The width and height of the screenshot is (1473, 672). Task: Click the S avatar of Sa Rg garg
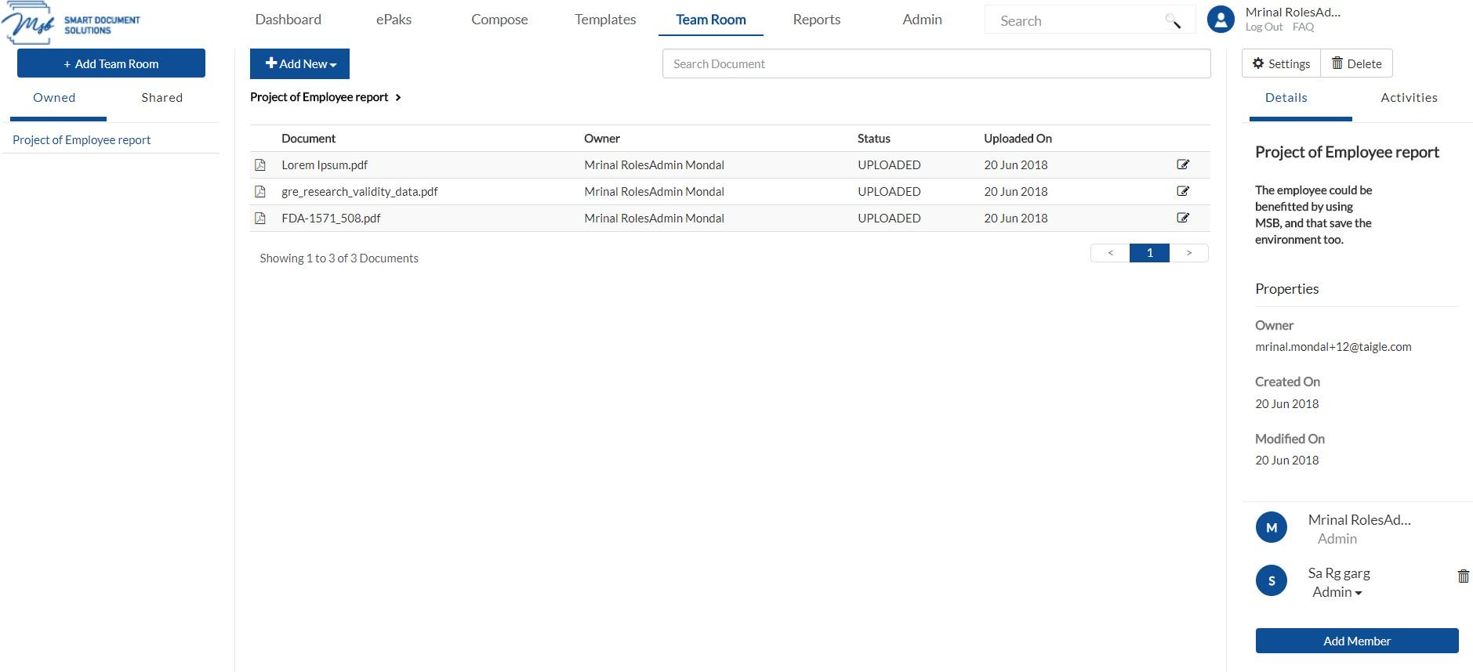click(1271, 580)
